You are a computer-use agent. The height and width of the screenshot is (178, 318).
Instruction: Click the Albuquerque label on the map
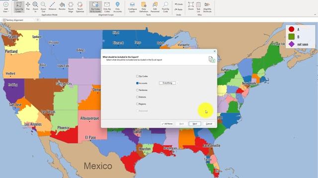coord(89,118)
